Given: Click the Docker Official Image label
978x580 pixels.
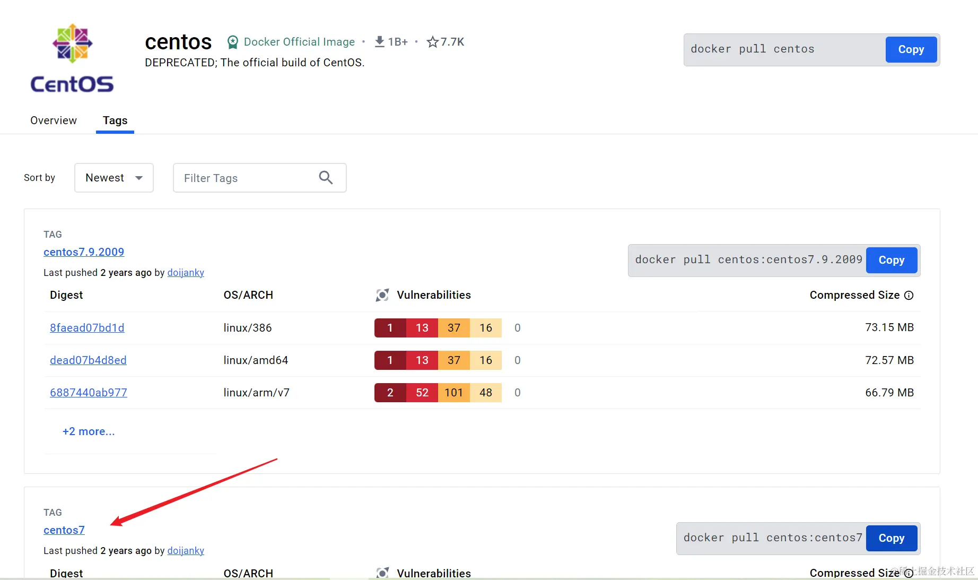Looking at the screenshot, I should pos(299,42).
